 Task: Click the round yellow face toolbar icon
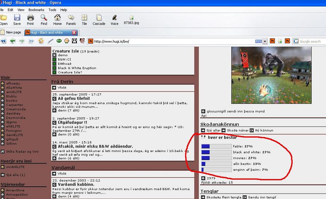pos(67,41)
